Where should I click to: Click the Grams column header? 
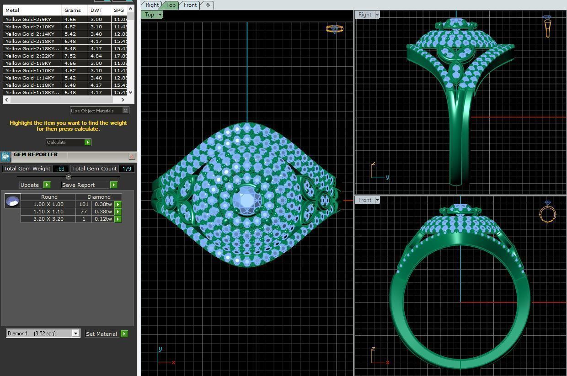point(75,10)
